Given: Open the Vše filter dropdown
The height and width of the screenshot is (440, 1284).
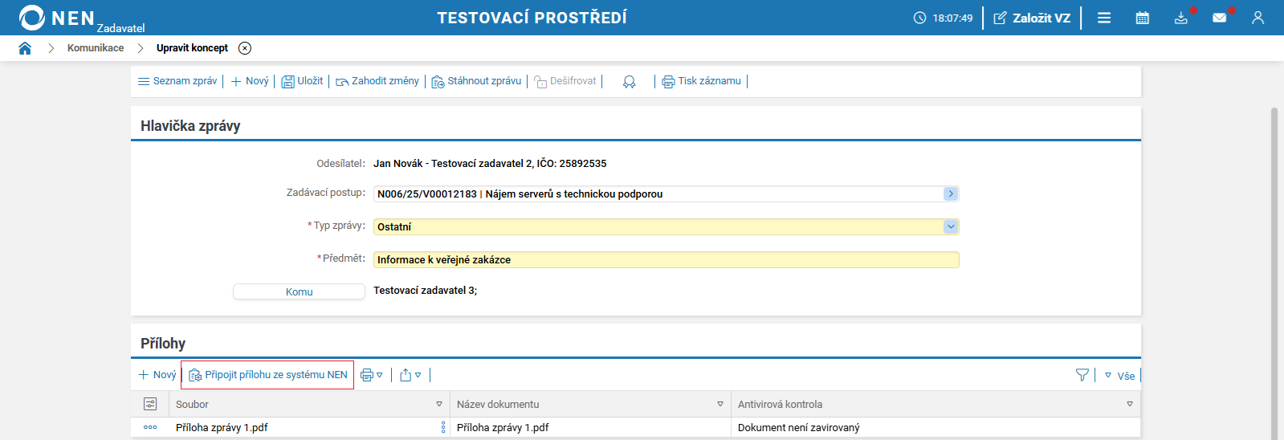Looking at the screenshot, I should click(1119, 376).
